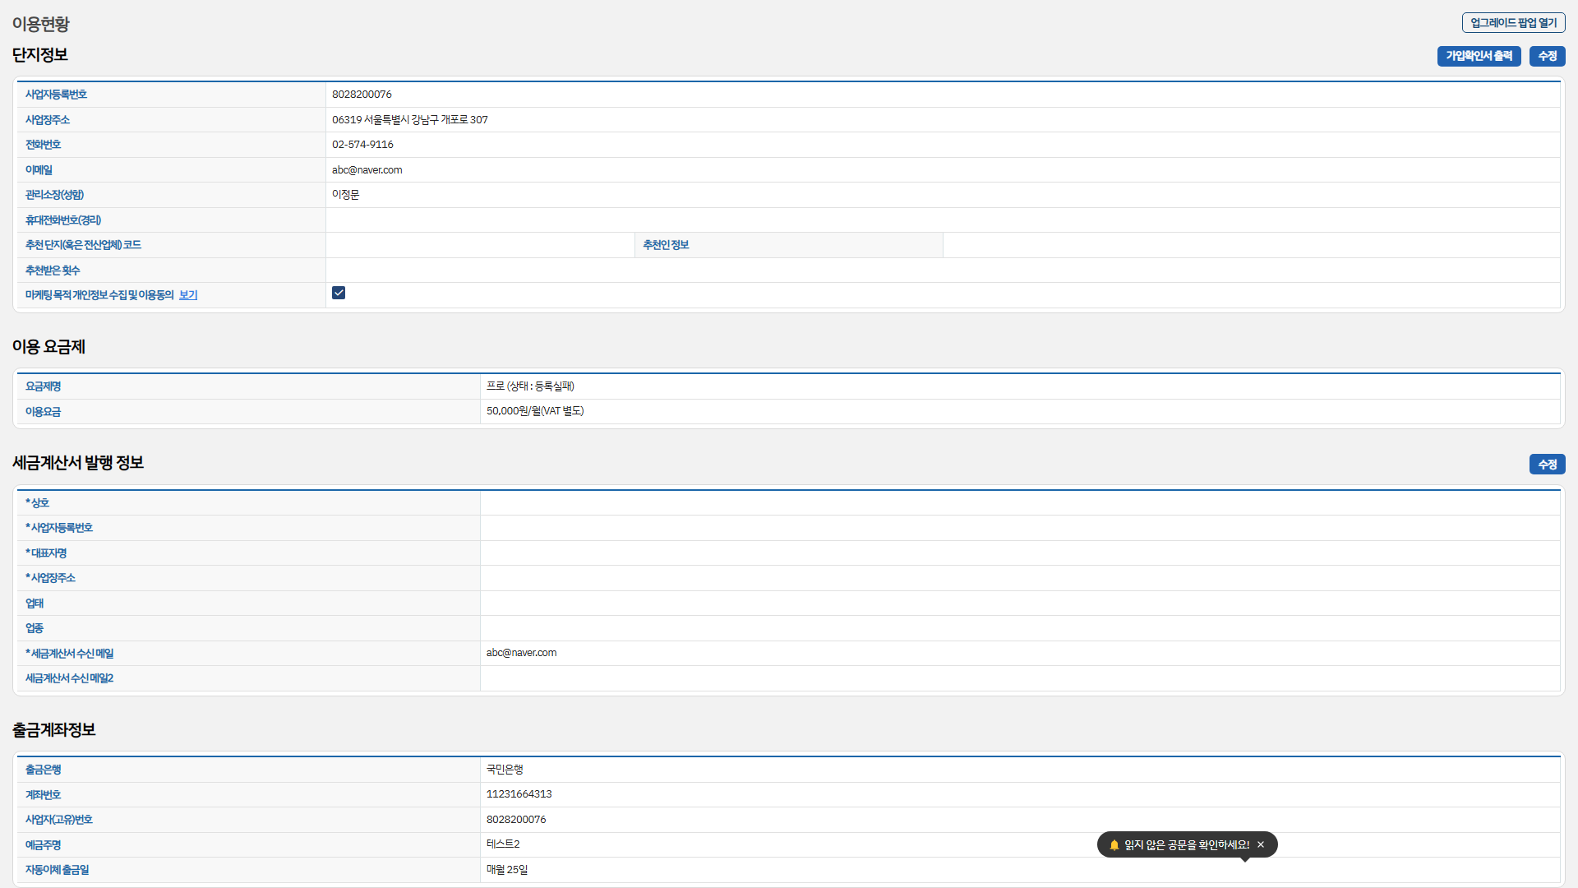Click the bell icon in notification toast

coord(1114,844)
